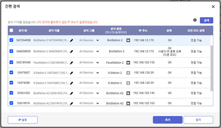Viewport: 221px width, 128px height.
Task: Click edit pencil for X-Station 2 10474588
Action: [72, 83]
